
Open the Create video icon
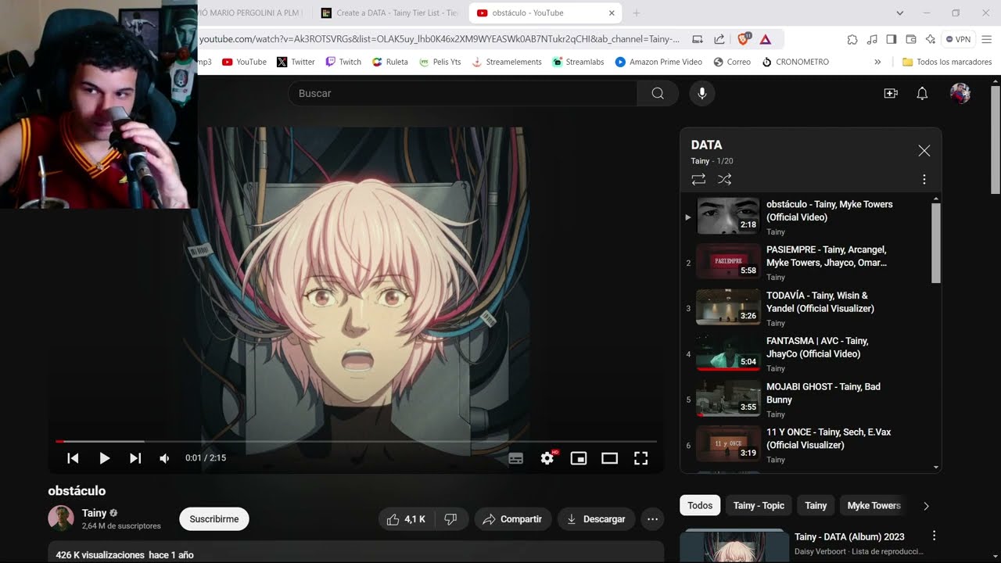(x=891, y=93)
